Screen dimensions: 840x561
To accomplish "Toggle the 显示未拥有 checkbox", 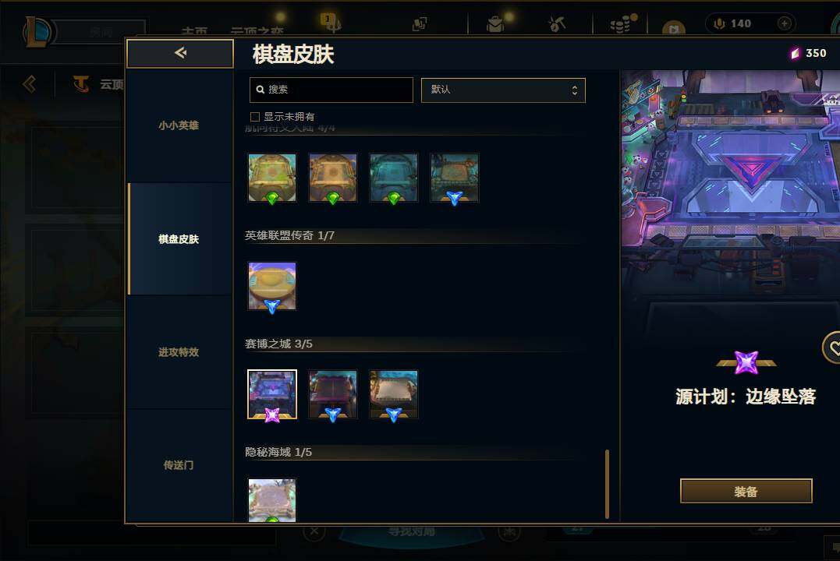I will 255,117.
